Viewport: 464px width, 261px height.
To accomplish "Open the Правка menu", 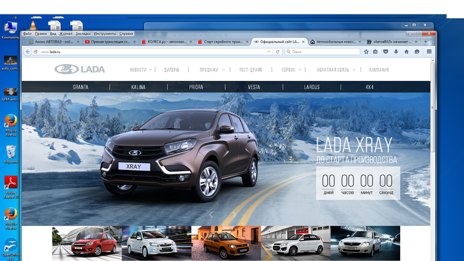I will point(41,33).
